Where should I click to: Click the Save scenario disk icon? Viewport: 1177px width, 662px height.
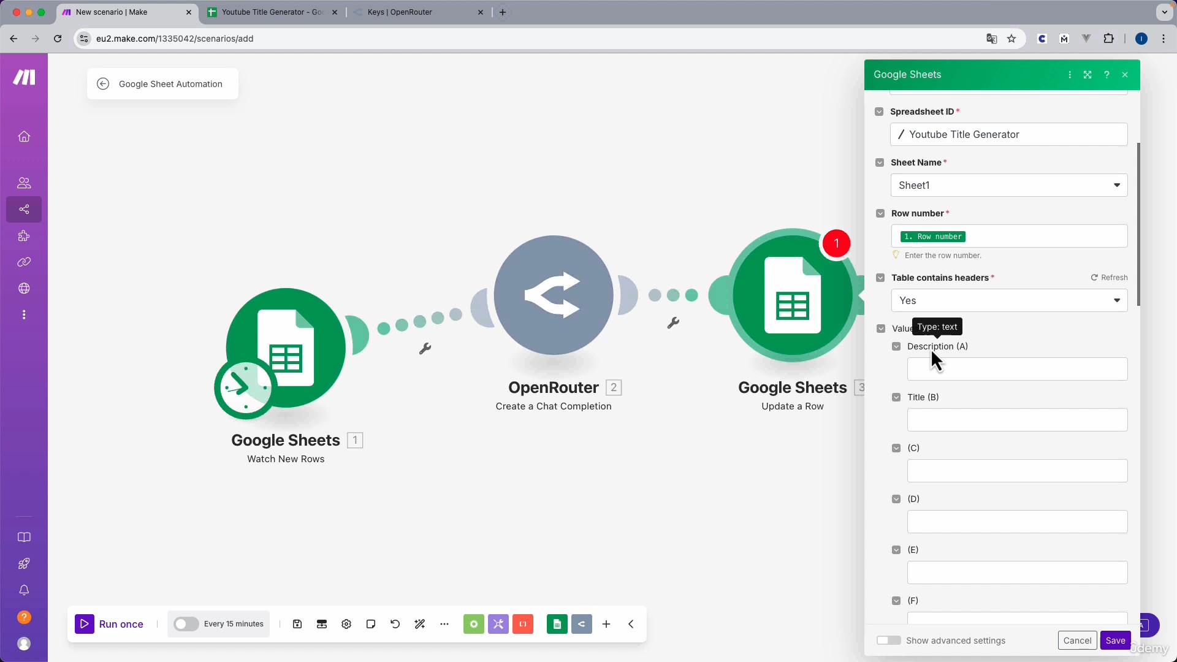(x=297, y=624)
